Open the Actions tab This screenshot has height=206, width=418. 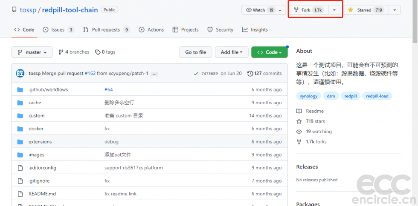click(x=151, y=30)
